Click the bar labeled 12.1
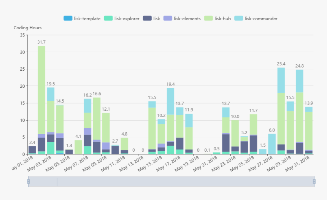This screenshot has height=200, width=327. pyautogui.click(x=106, y=133)
